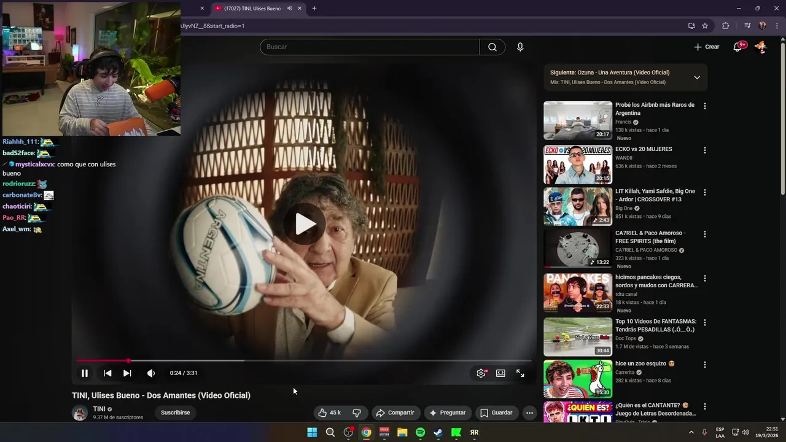
Task: Open a new Chrome tab
Action: [314, 9]
